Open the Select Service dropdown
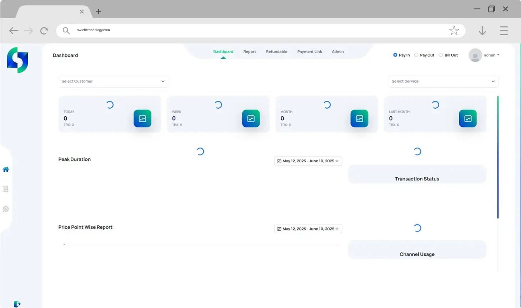521x308 pixels. point(443,81)
